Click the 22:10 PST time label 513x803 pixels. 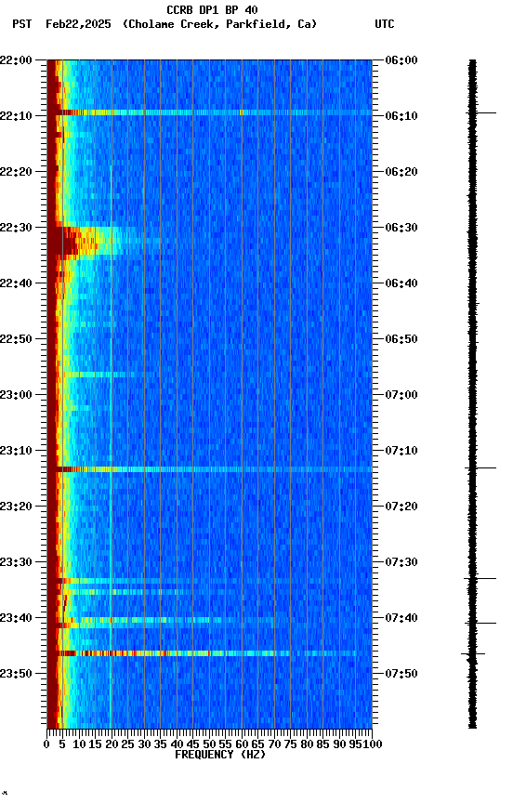[x=16, y=116]
